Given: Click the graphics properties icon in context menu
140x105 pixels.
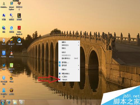Looking at the screenshot, I should 60,62.
